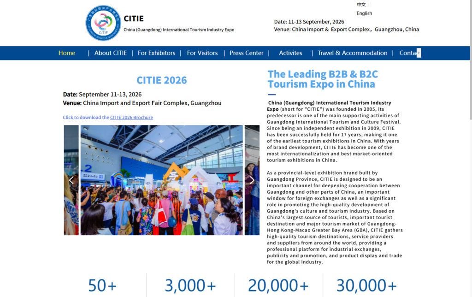Expand the For Exhibitors menu

point(156,53)
